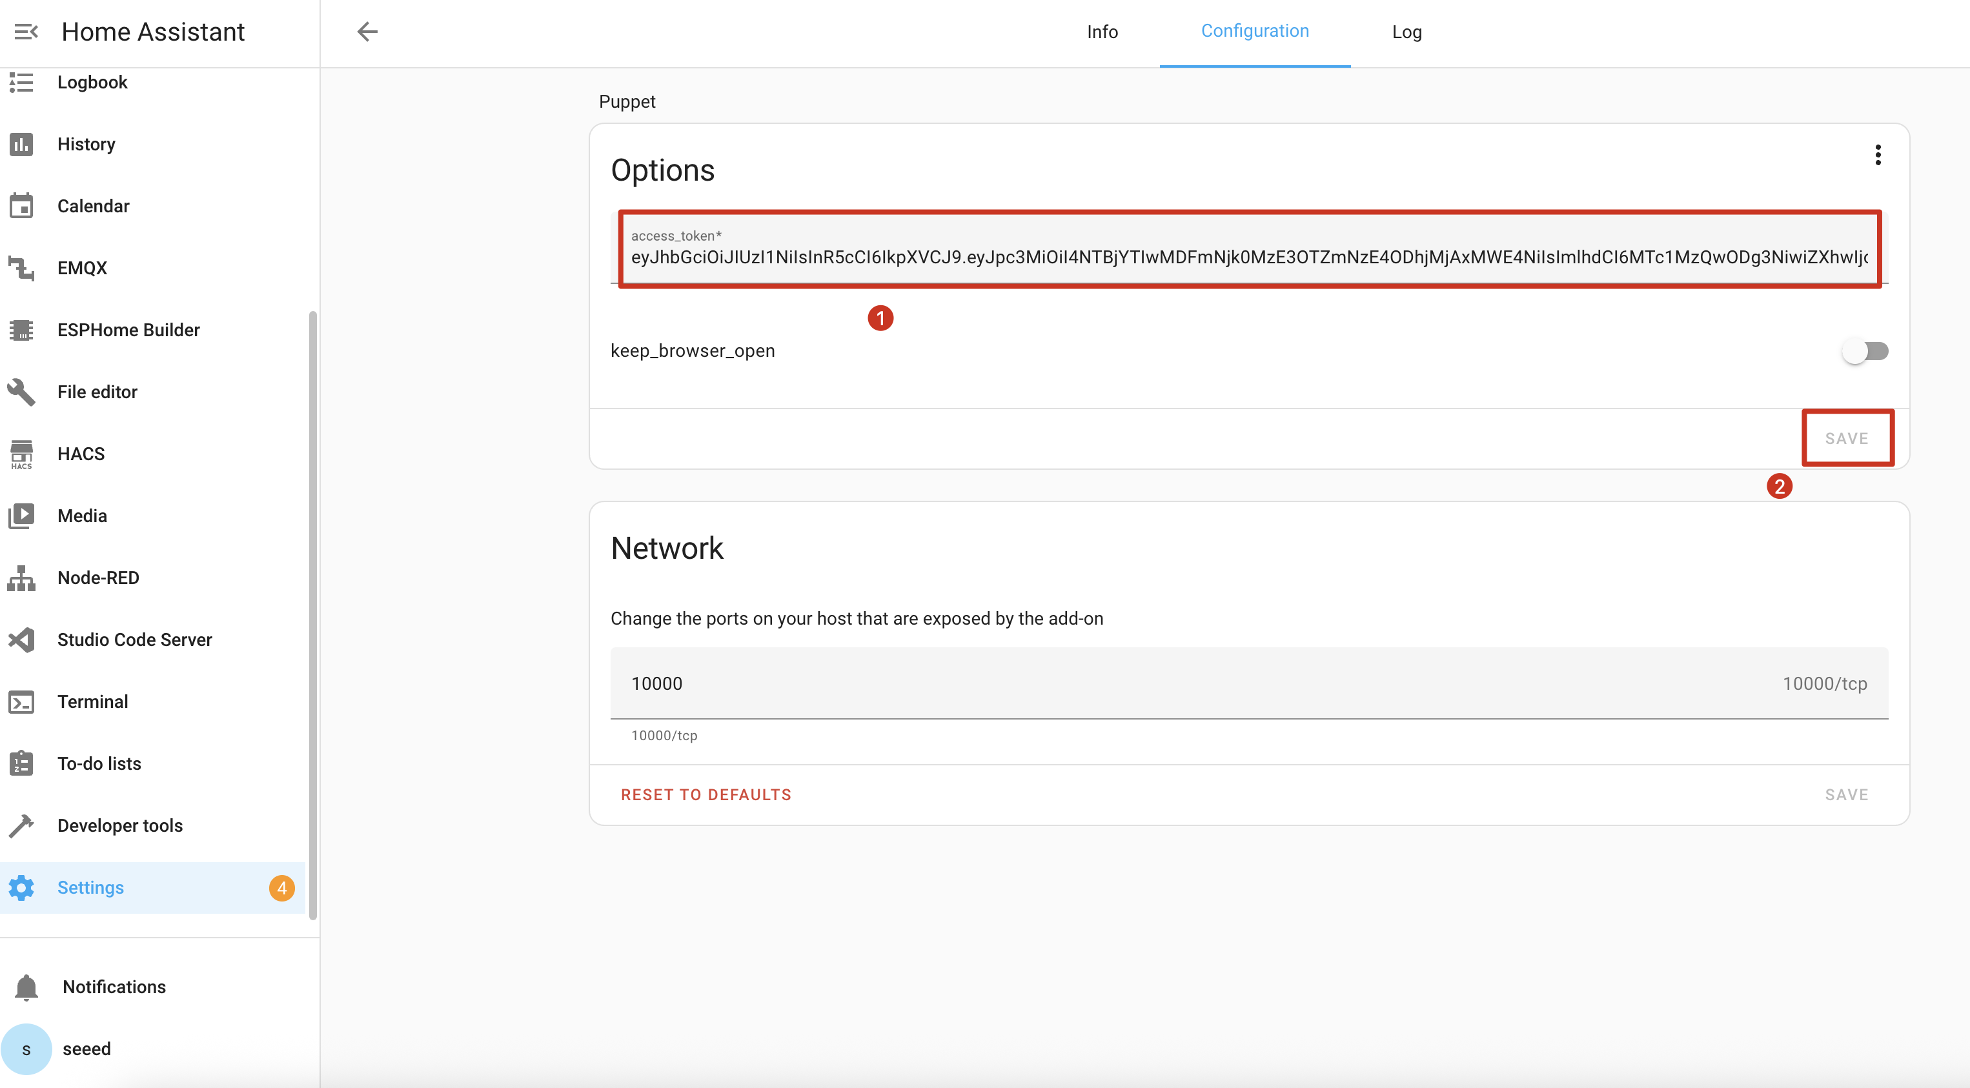Click the Studio Code Server icon
The height and width of the screenshot is (1088, 1970).
[21, 640]
